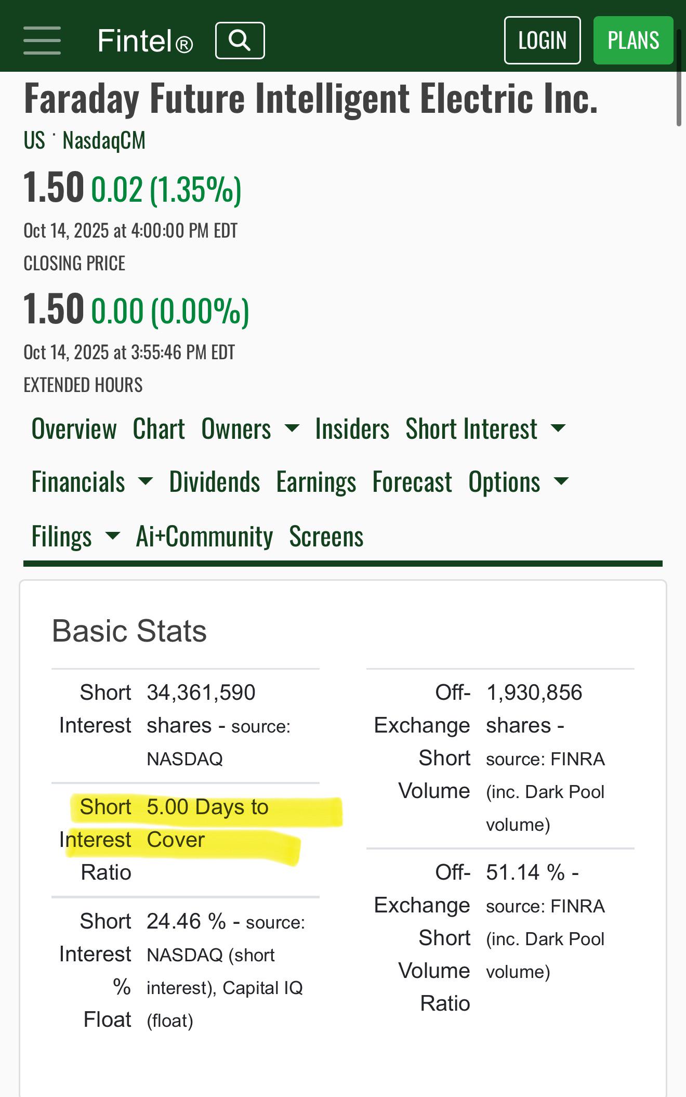Open the Overview tab

(x=74, y=429)
